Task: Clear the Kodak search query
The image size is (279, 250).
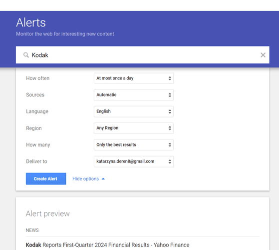Action: pyautogui.click(x=263, y=55)
